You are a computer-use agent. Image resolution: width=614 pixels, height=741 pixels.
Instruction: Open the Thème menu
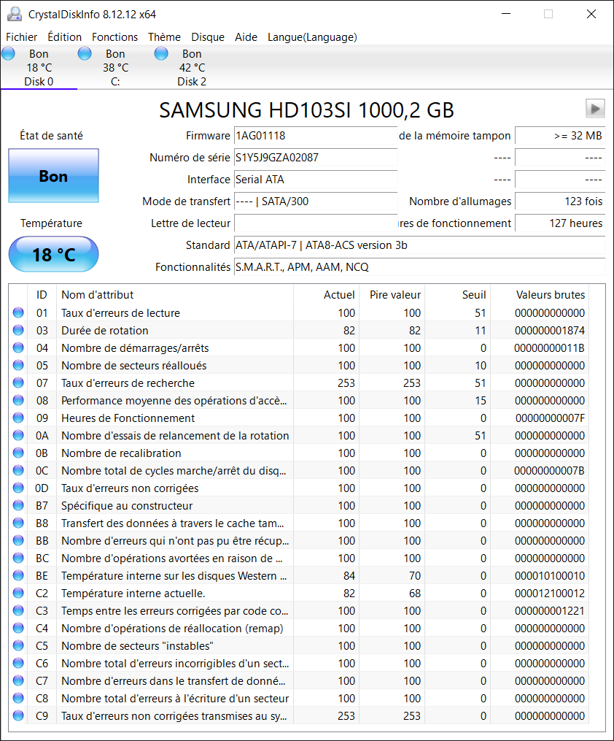(x=164, y=37)
